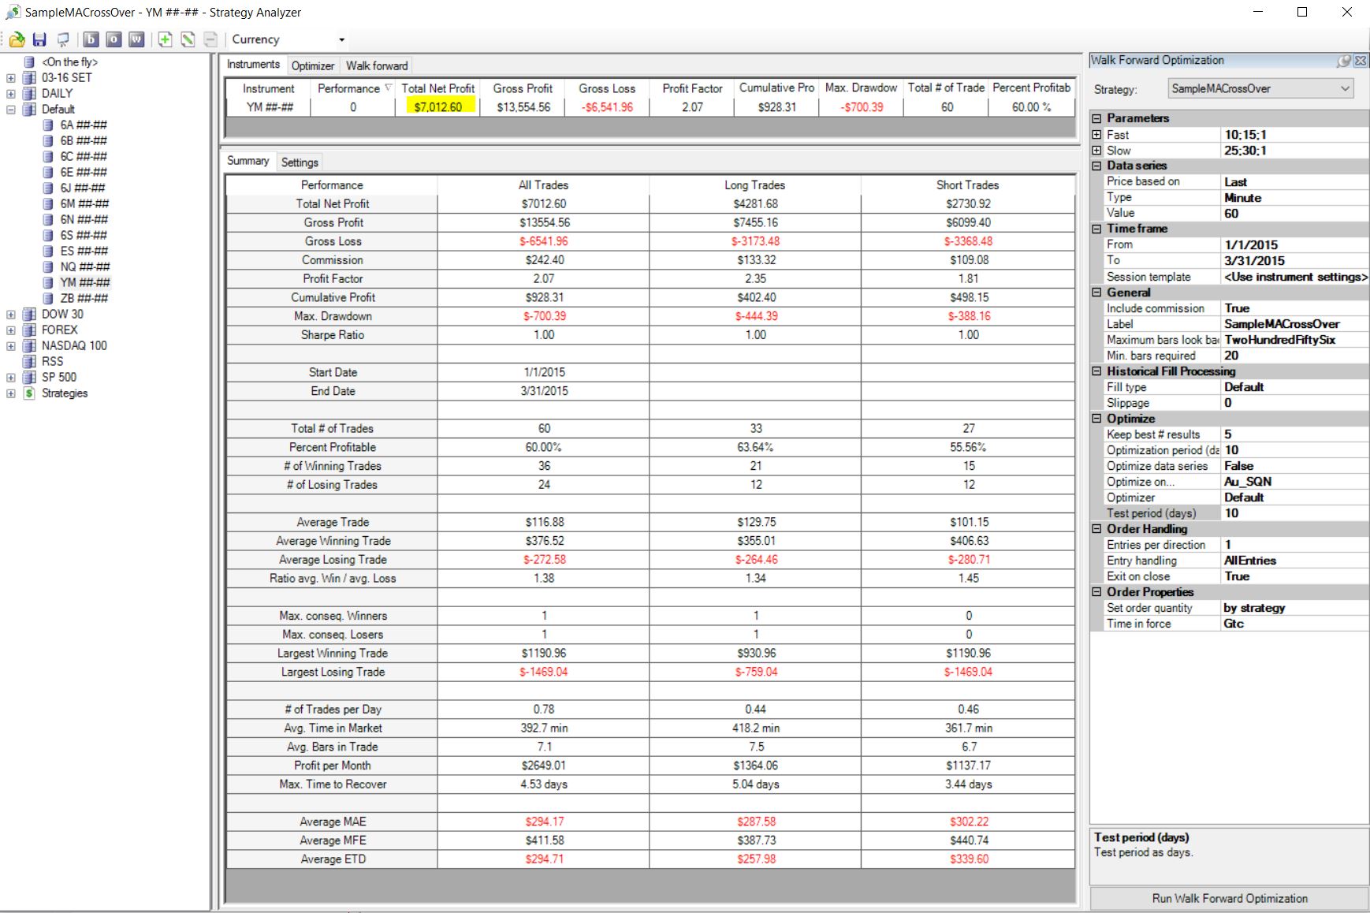The width and height of the screenshot is (1370, 913).
Task: Pin the Walk Forward Optimization panel
Action: [1345, 61]
